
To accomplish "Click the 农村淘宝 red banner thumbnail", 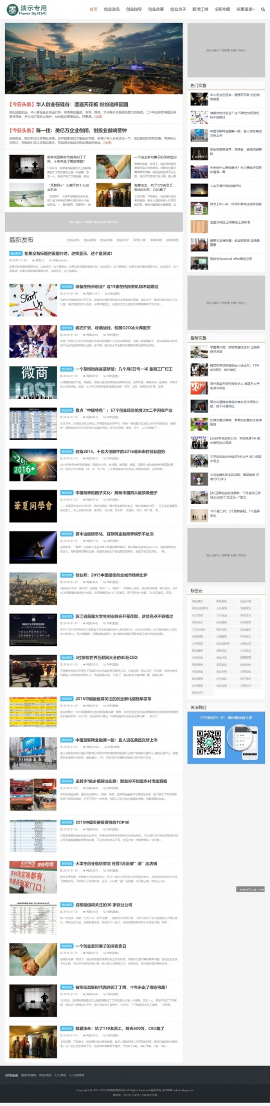I will click(x=33, y=876).
